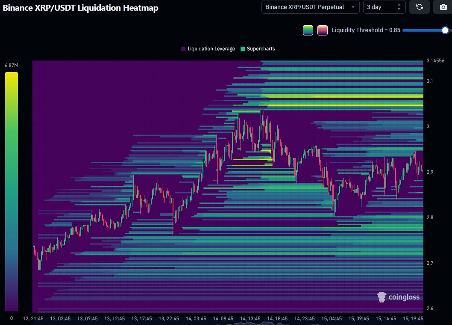
Task: Change the 3 day time range selector
Action: pos(384,7)
